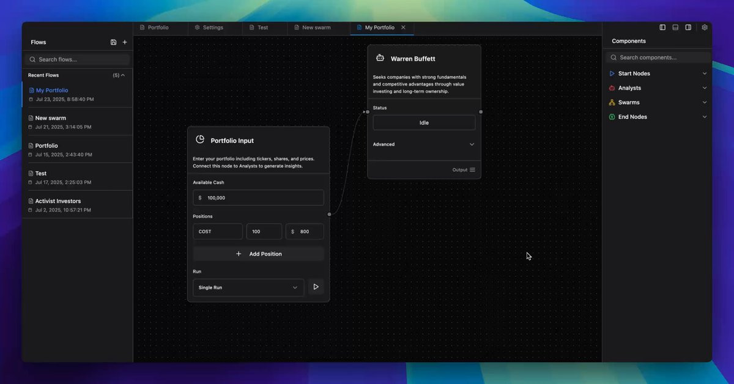Open the Portfolio flow in list
Viewport: 734px width, 384px height.
tap(77, 149)
